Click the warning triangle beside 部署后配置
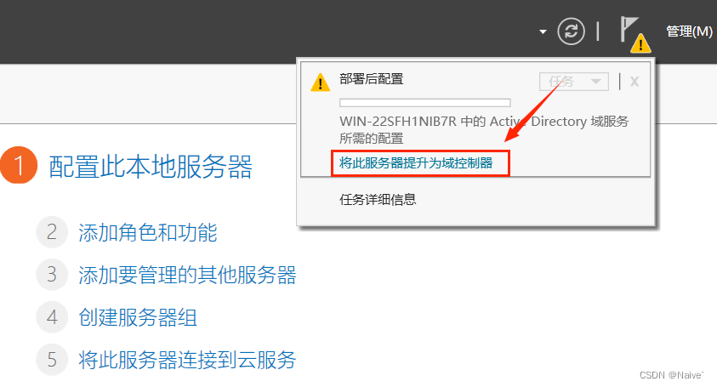Image resolution: width=717 pixels, height=387 pixels. [320, 83]
